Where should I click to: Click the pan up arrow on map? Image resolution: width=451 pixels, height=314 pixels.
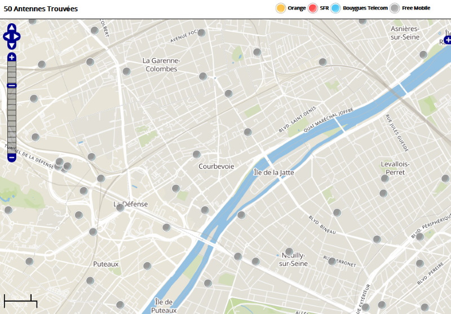(x=12, y=28)
